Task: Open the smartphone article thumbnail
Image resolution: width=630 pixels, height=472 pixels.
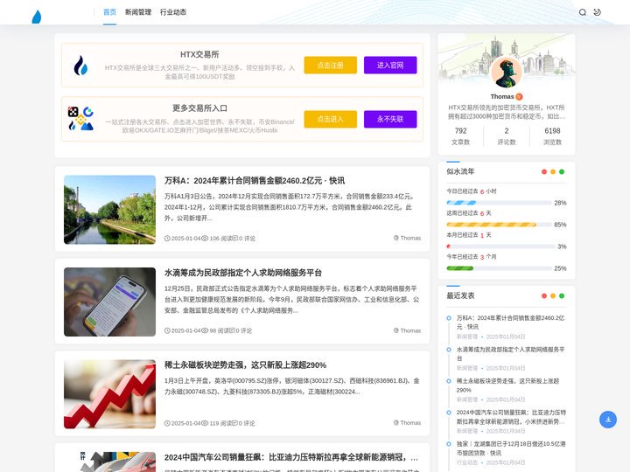Action: [109, 302]
